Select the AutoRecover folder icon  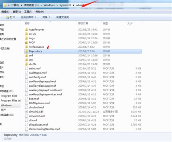coord(26,29)
